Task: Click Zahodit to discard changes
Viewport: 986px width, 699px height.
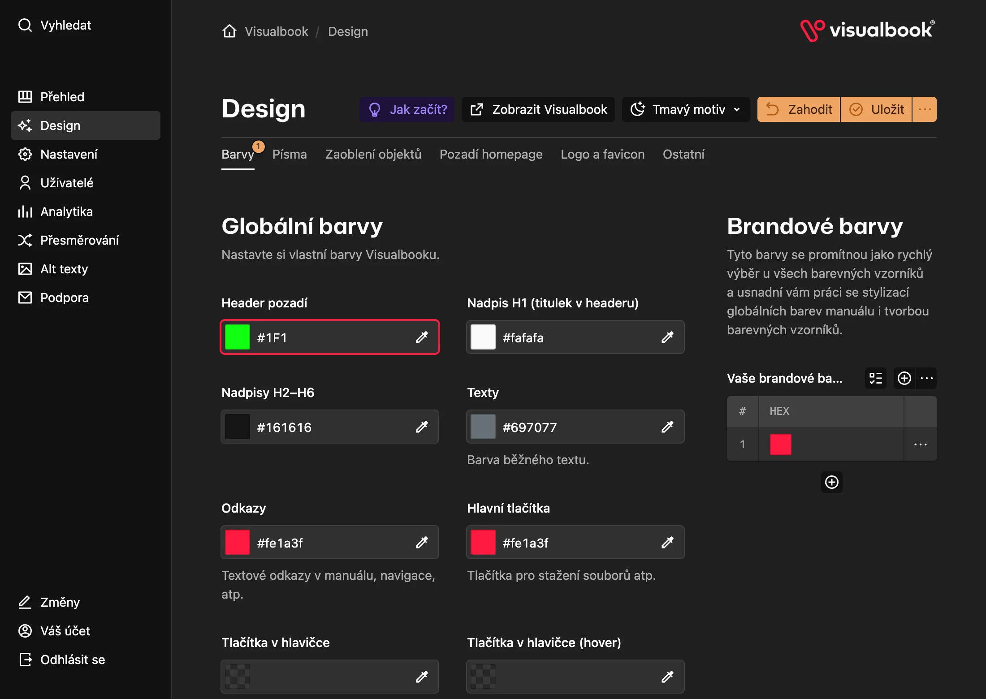Action: (x=799, y=109)
